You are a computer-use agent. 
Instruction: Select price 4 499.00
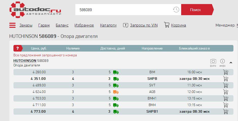coord(39,85)
